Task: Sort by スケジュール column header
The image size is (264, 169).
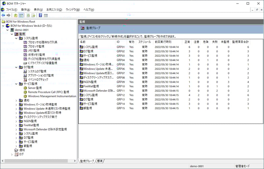Action: 145,42
